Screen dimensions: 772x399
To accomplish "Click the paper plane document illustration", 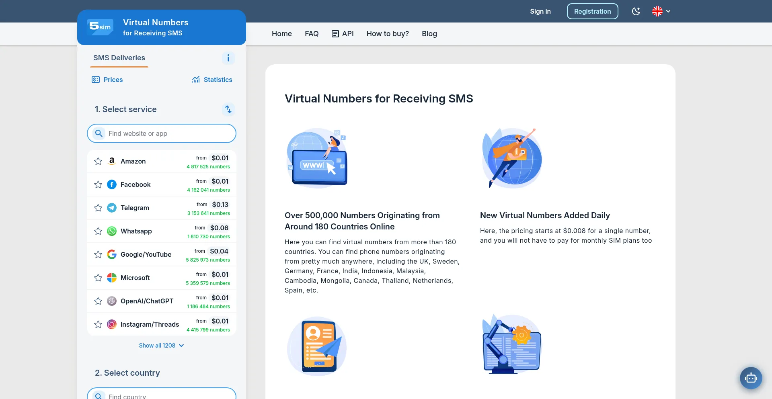I will click(x=317, y=346).
